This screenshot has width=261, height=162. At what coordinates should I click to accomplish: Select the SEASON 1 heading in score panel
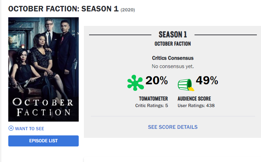pyautogui.click(x=173, y=35)
